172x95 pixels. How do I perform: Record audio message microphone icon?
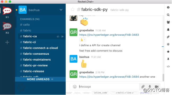pos(150,87)
